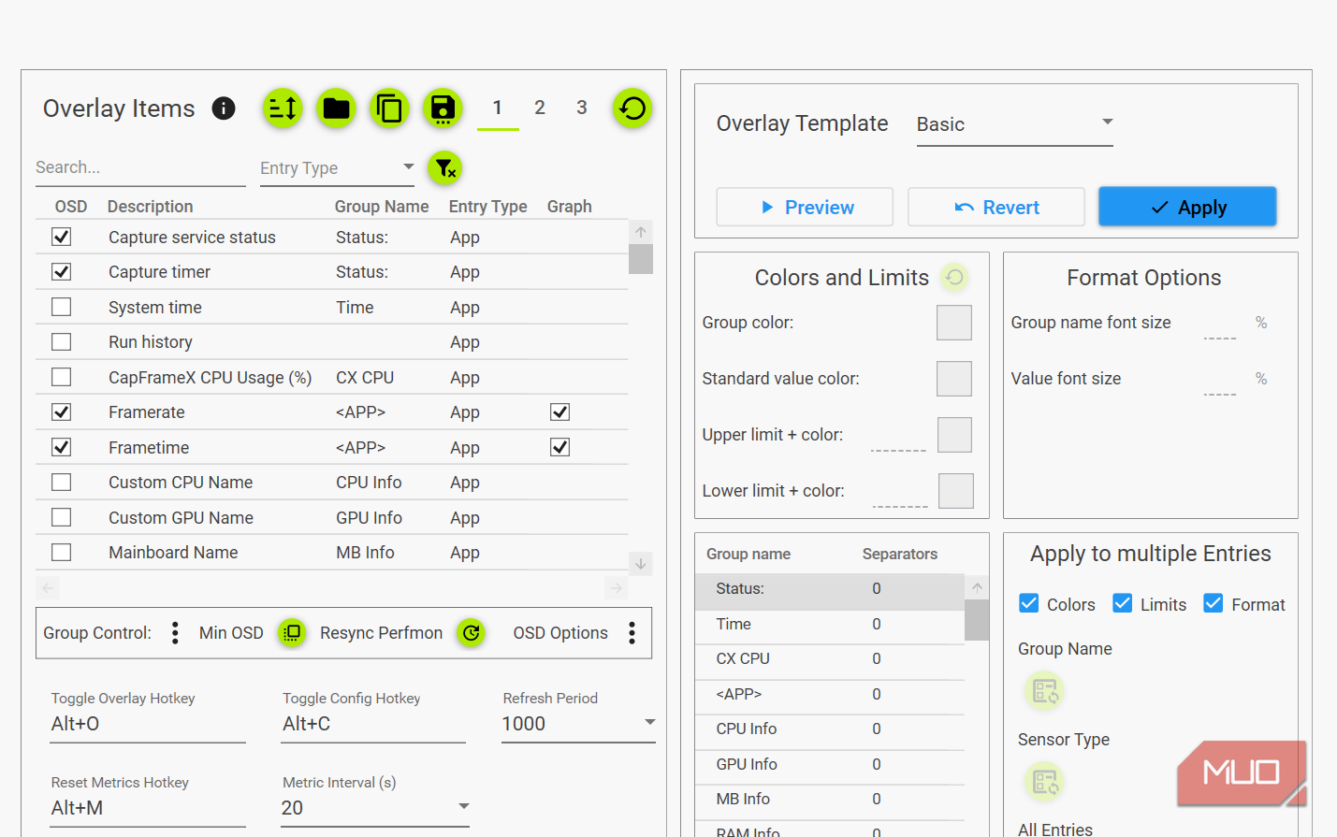Viewport: 1337px width, 837px height.
Task: Click the Description column header
Action: 151,207
